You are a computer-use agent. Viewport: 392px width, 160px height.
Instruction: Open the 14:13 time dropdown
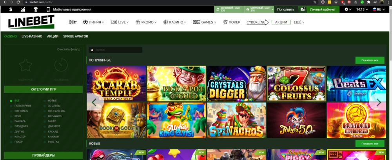click(x=362, y=9)
